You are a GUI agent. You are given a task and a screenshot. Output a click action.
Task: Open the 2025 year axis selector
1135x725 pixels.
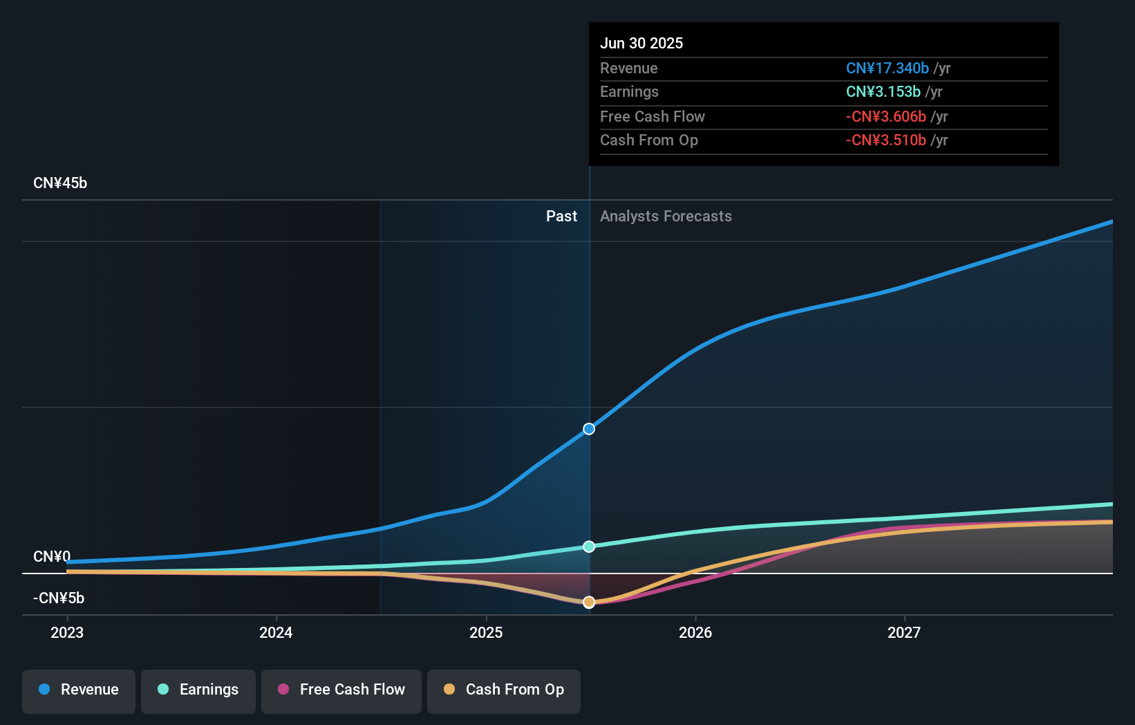486,632
